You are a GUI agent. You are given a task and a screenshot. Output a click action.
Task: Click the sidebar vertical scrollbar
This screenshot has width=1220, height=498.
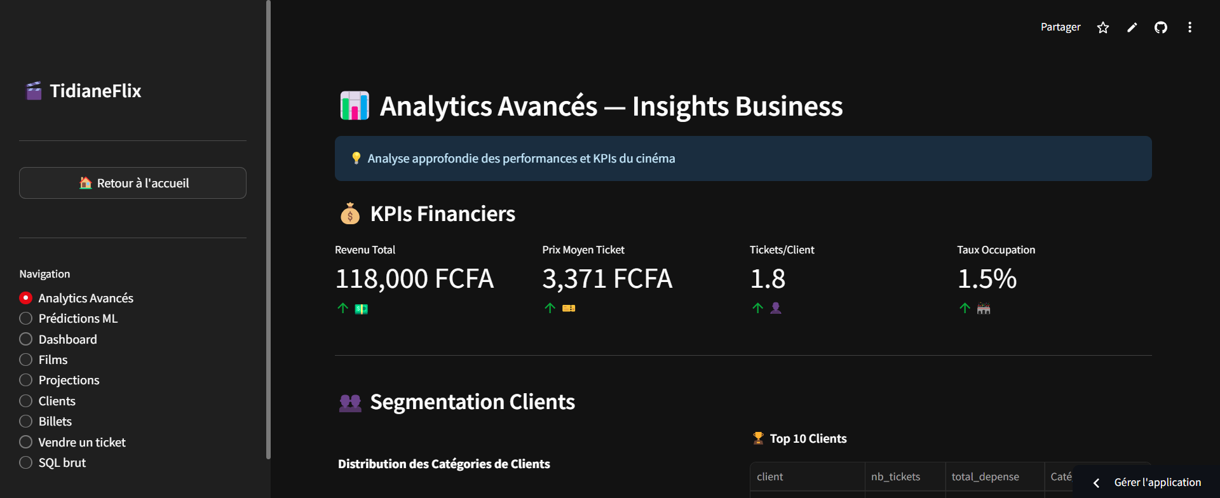(x=268, y=229)
